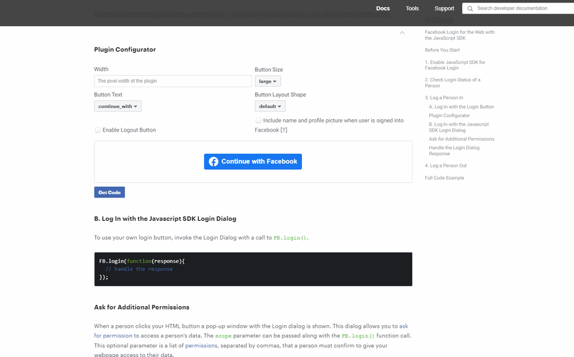Enable the Logout Button checkbox
The width and height of the screenshot is (574, 357).
pyautogui.click(x=98, y=130)
